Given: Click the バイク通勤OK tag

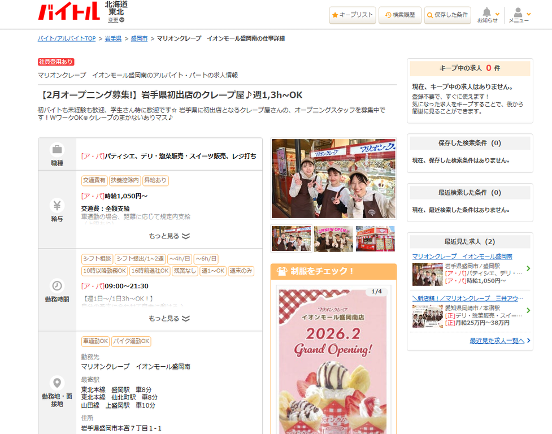Looking at the screenshot, I should pyautogui.click(x=131, y=341).
